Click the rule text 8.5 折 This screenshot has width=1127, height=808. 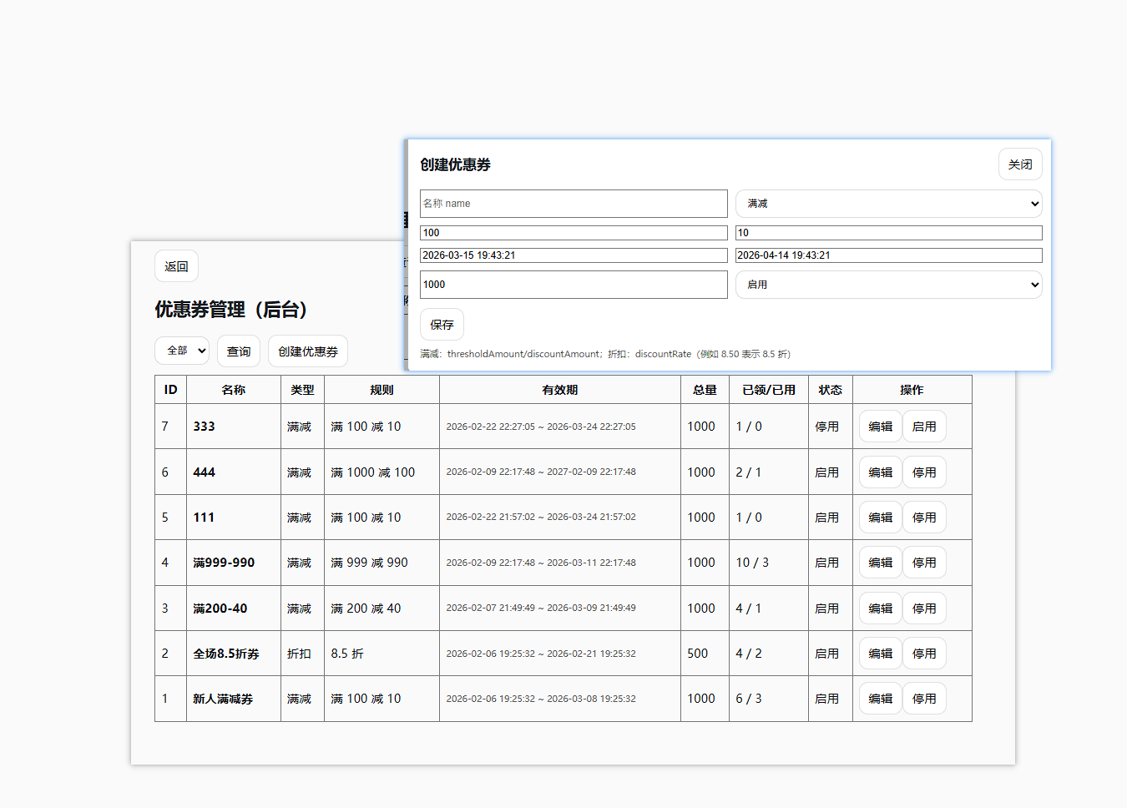click(347, 654)
